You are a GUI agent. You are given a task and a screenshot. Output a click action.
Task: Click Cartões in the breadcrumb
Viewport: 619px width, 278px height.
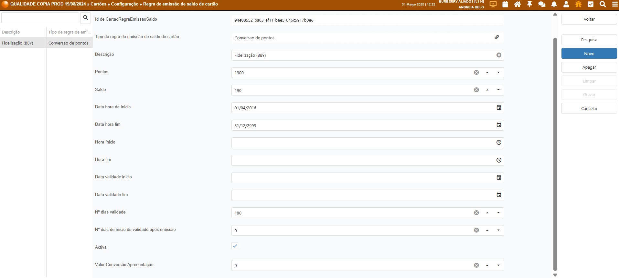[98, 4]
